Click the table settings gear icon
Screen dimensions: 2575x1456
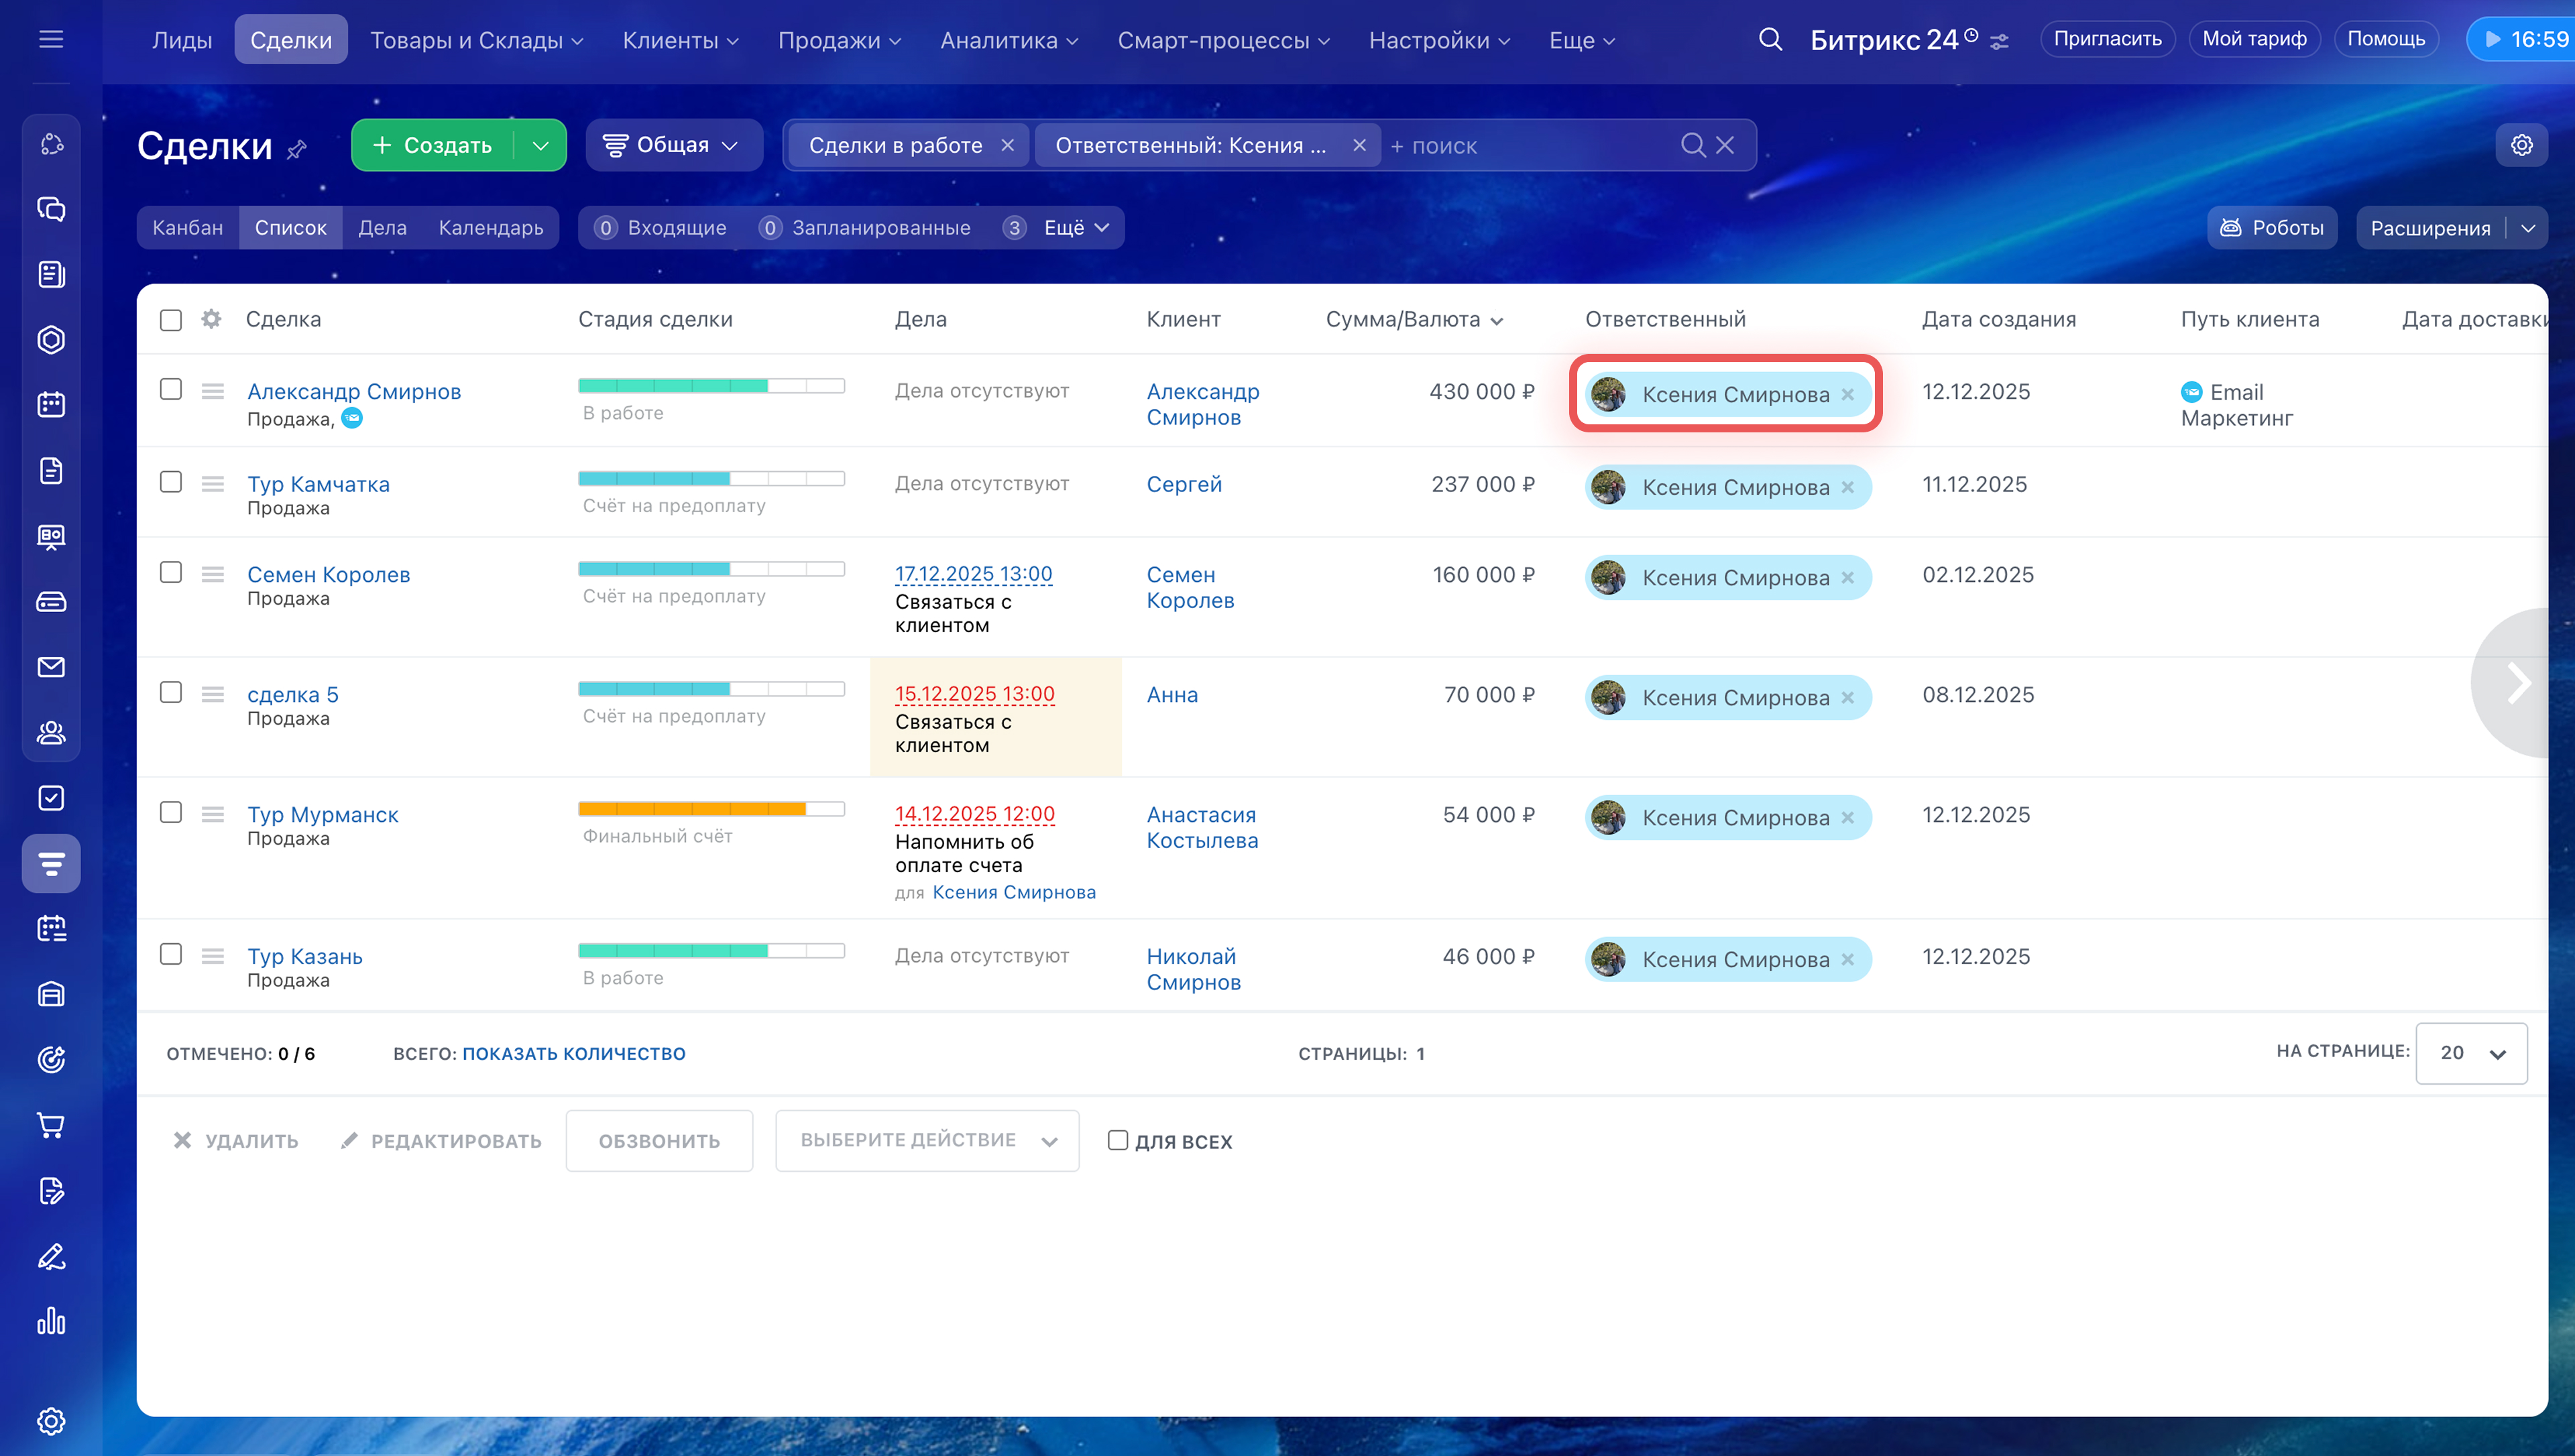[x=211, y=319]
